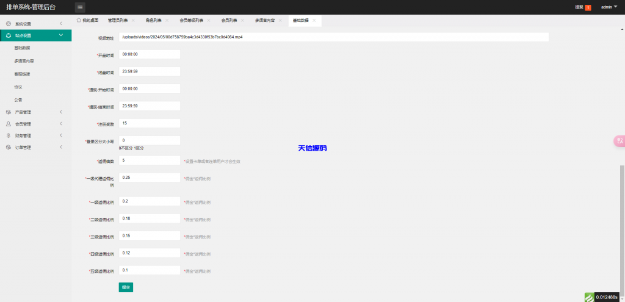Click the 提交 submit button

pyautogui.click(x=126, y=287)
